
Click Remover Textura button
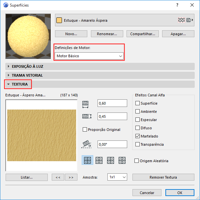click(163, 177)
